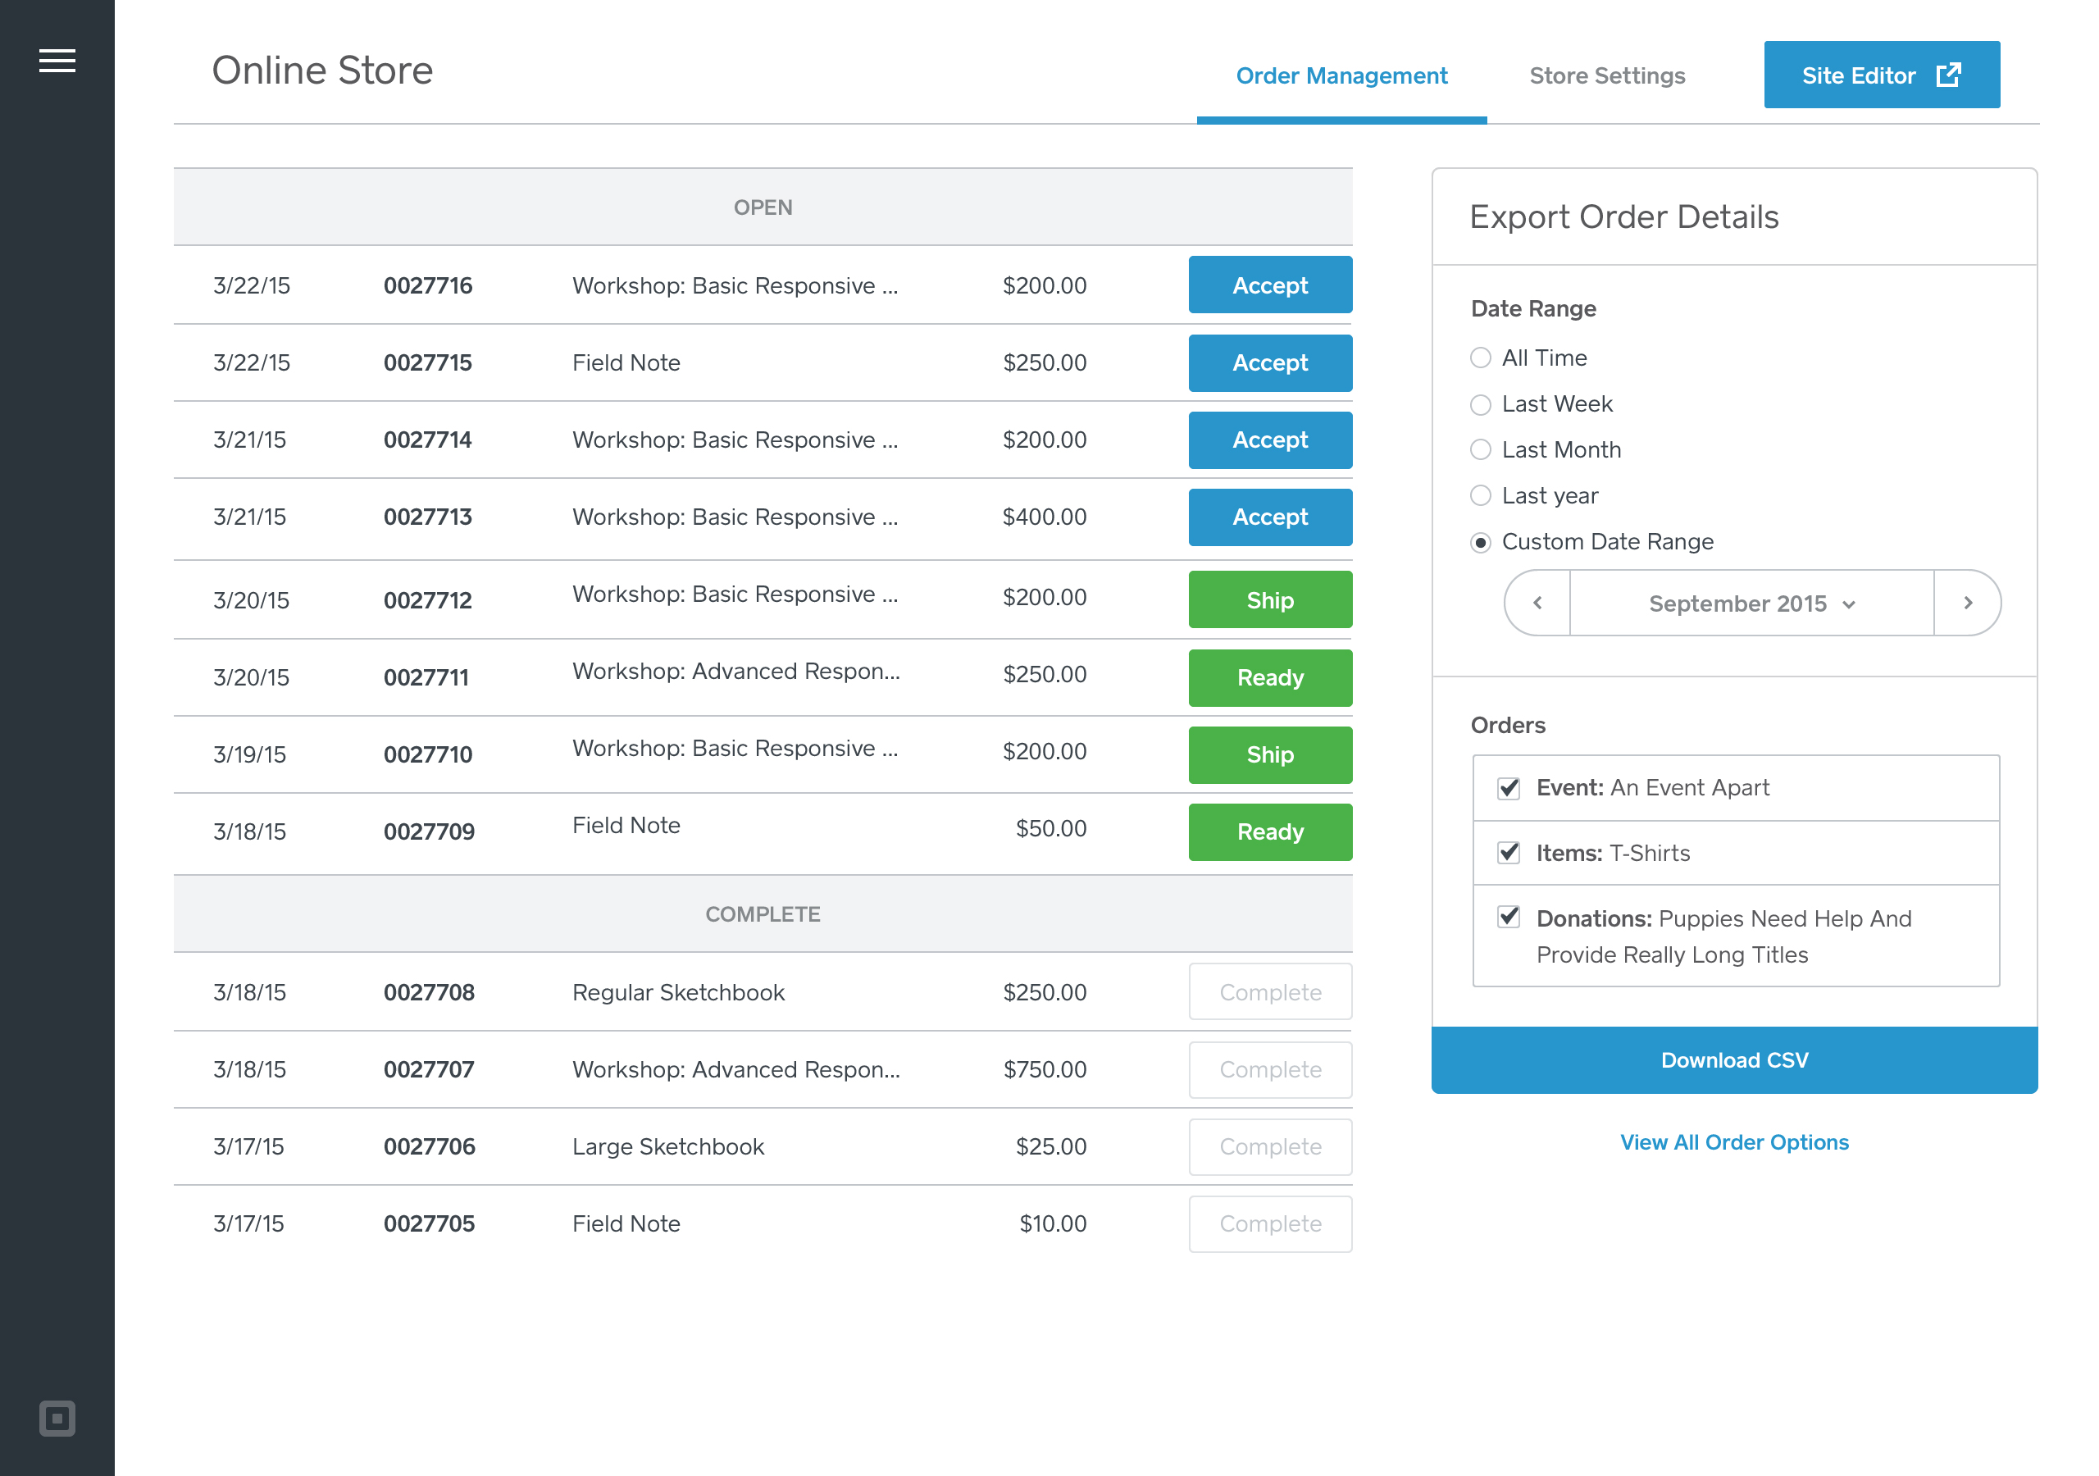Open the Order Management tab

point(1341,76)
